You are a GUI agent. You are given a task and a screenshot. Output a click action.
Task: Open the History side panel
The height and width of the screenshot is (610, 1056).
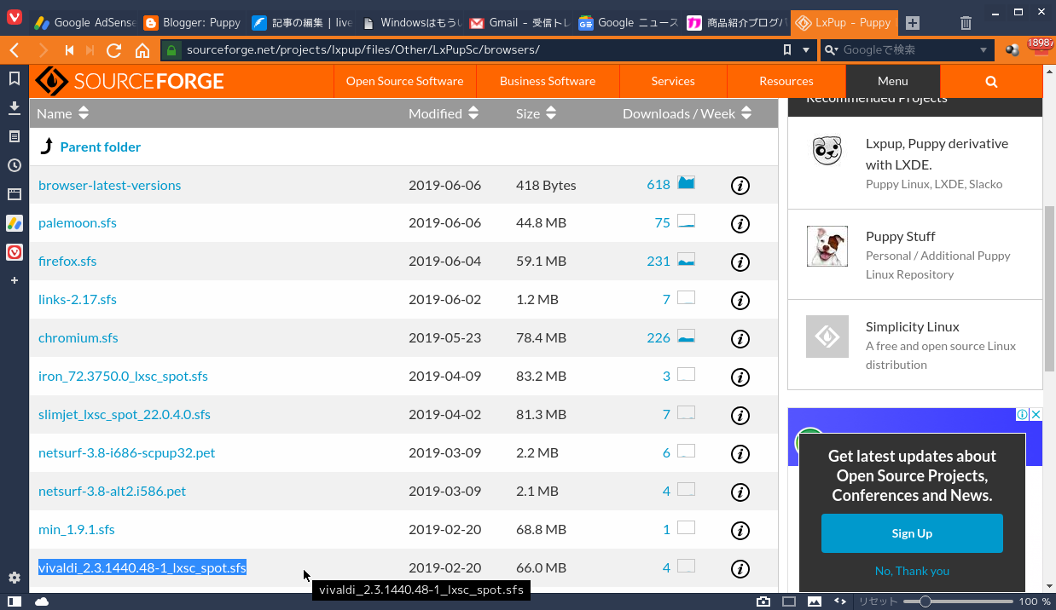(x=15, y=165)
